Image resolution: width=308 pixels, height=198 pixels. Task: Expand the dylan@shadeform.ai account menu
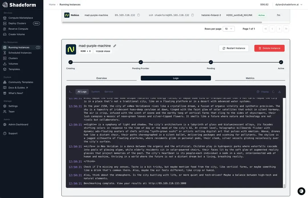[x=289, y=5]
